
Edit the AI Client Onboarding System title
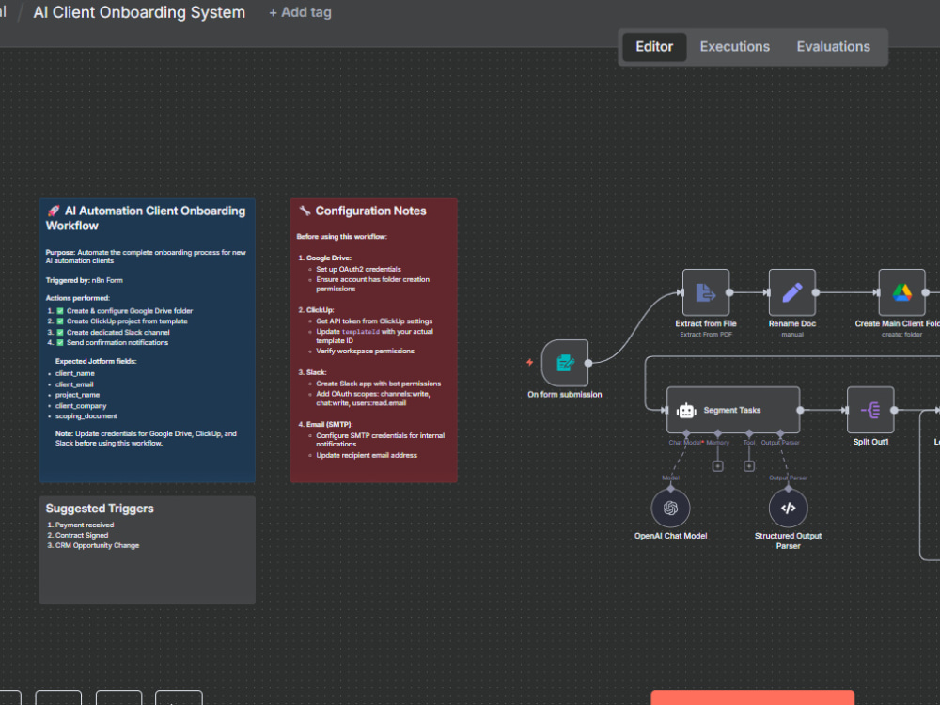pyautogui.click(x=139, y=12)
